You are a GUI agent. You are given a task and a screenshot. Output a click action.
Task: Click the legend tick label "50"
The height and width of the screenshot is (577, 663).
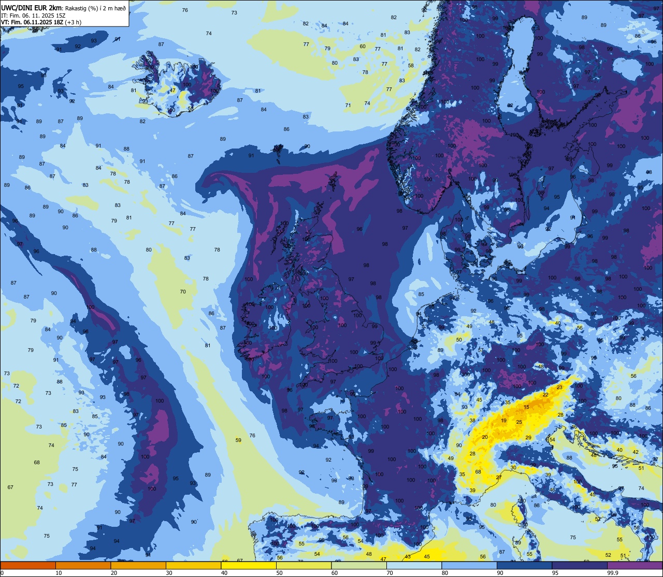[280, 573]
